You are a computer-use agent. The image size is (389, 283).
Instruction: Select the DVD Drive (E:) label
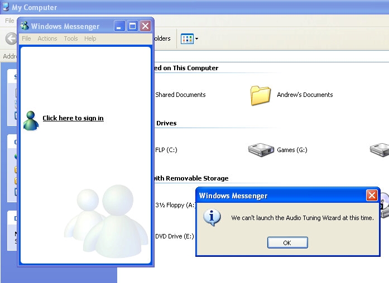click(x=174, y=236)
